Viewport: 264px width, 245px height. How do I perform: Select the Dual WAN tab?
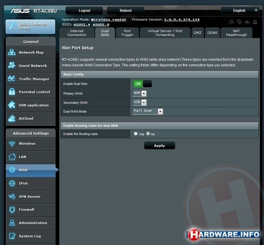pos(105,33)
